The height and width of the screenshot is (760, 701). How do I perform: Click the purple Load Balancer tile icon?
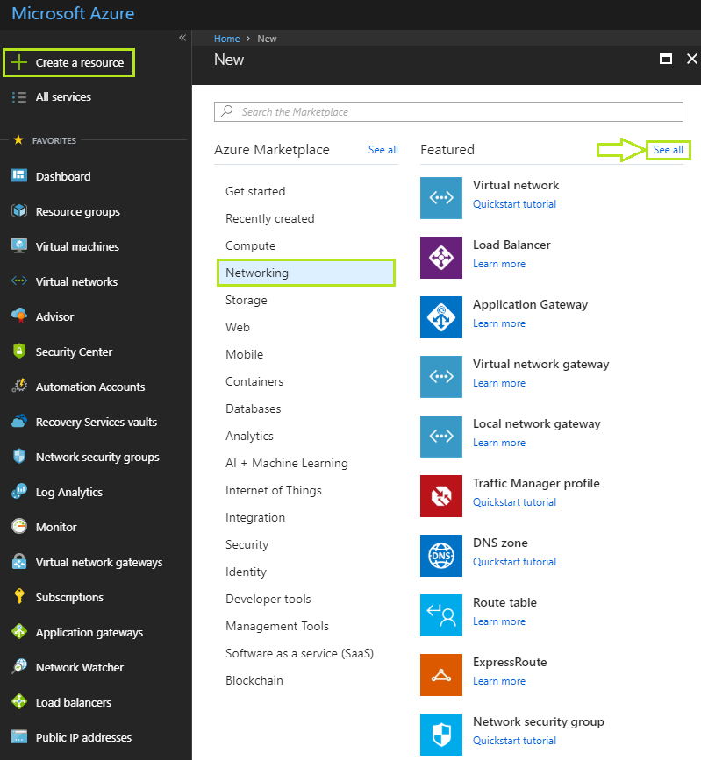point(441,258)
